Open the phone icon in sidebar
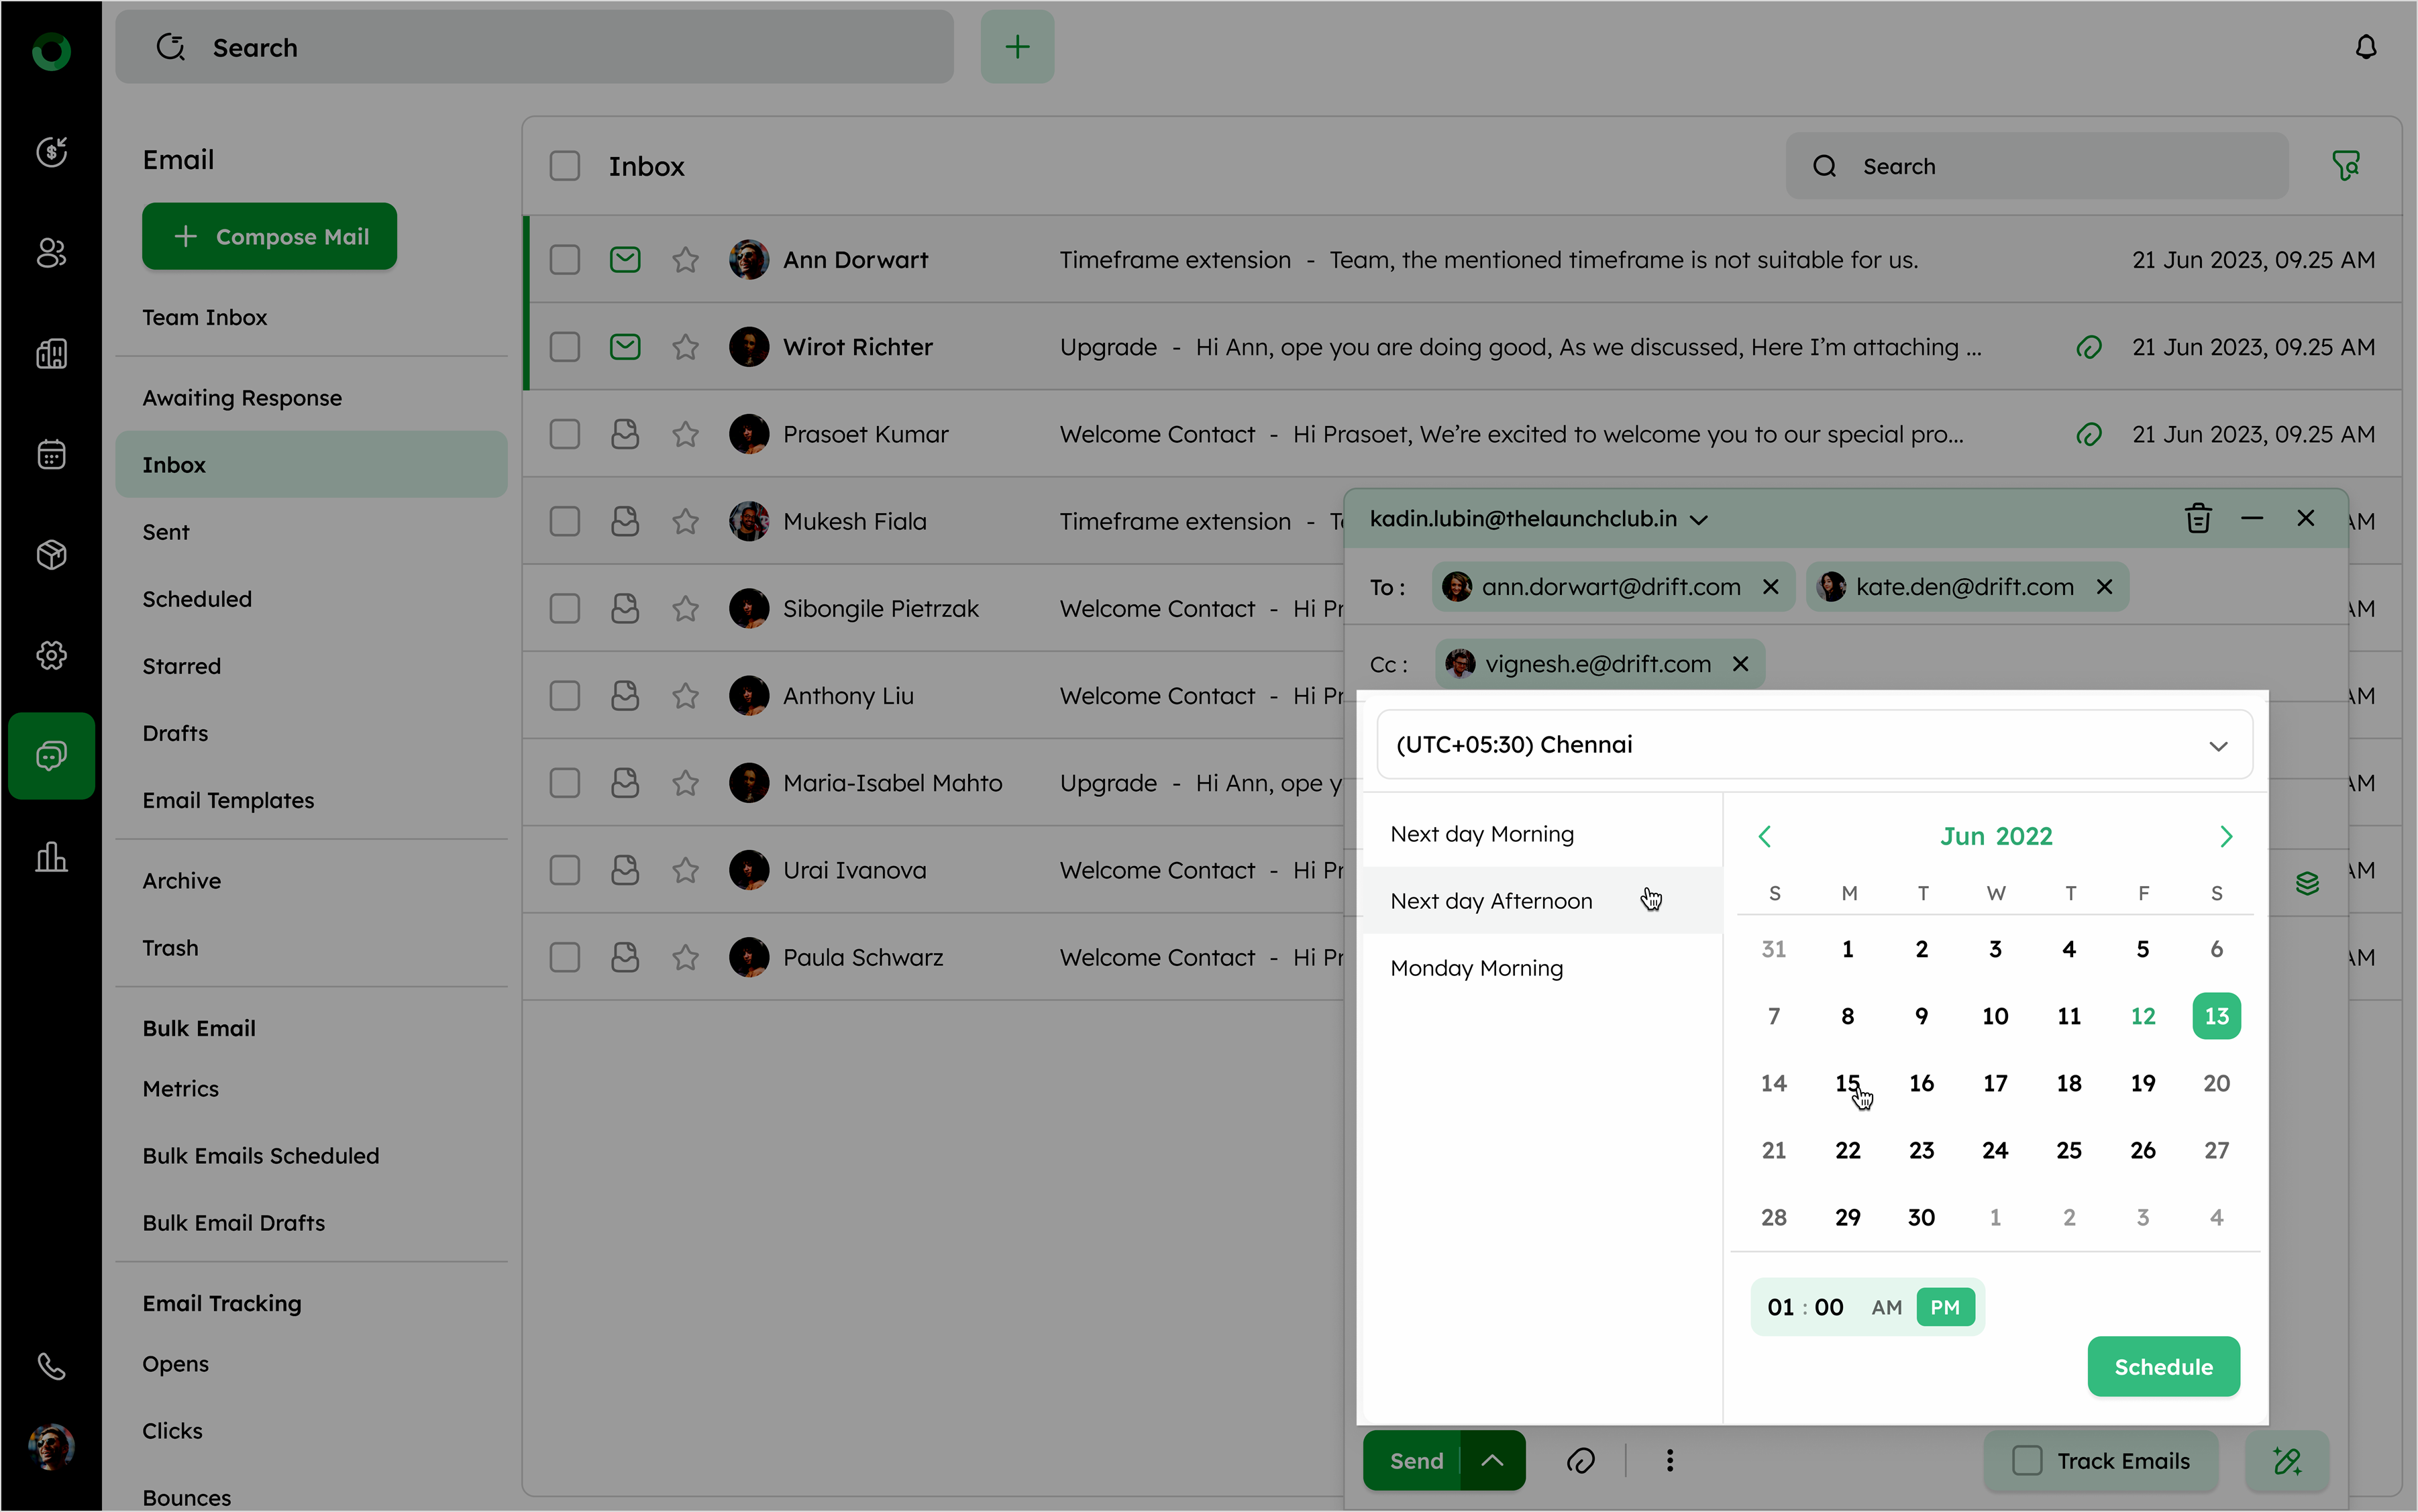The height and width of the screenshot is (1512, 2418). (51, 1366)
